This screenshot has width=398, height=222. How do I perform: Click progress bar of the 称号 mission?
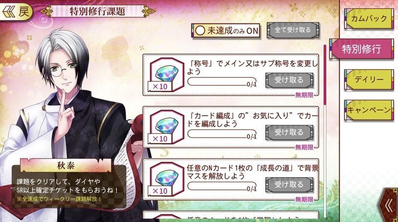pos(222,82)
